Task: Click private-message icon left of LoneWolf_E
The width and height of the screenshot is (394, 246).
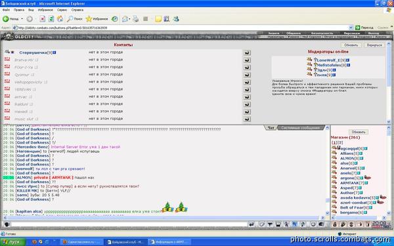Action: 309,60
